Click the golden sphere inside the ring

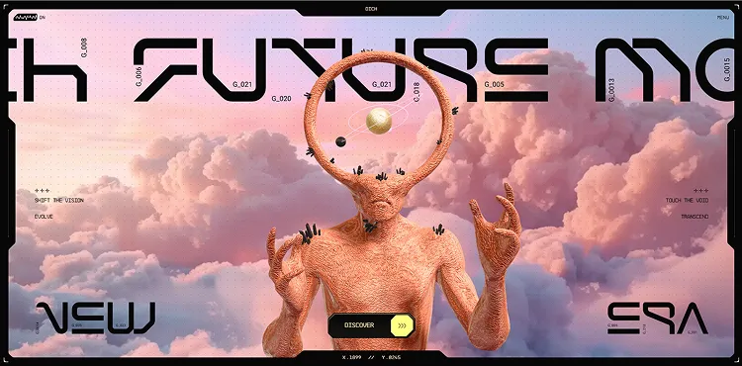coord(379,121)
